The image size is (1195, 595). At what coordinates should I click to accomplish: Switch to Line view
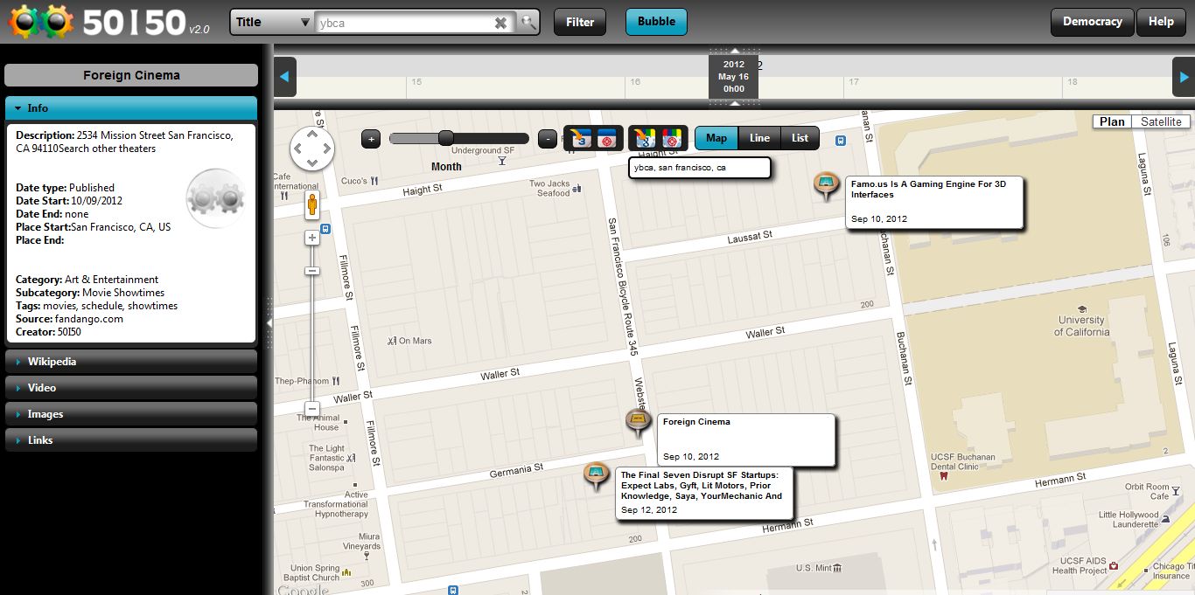[x=759, y=138]
